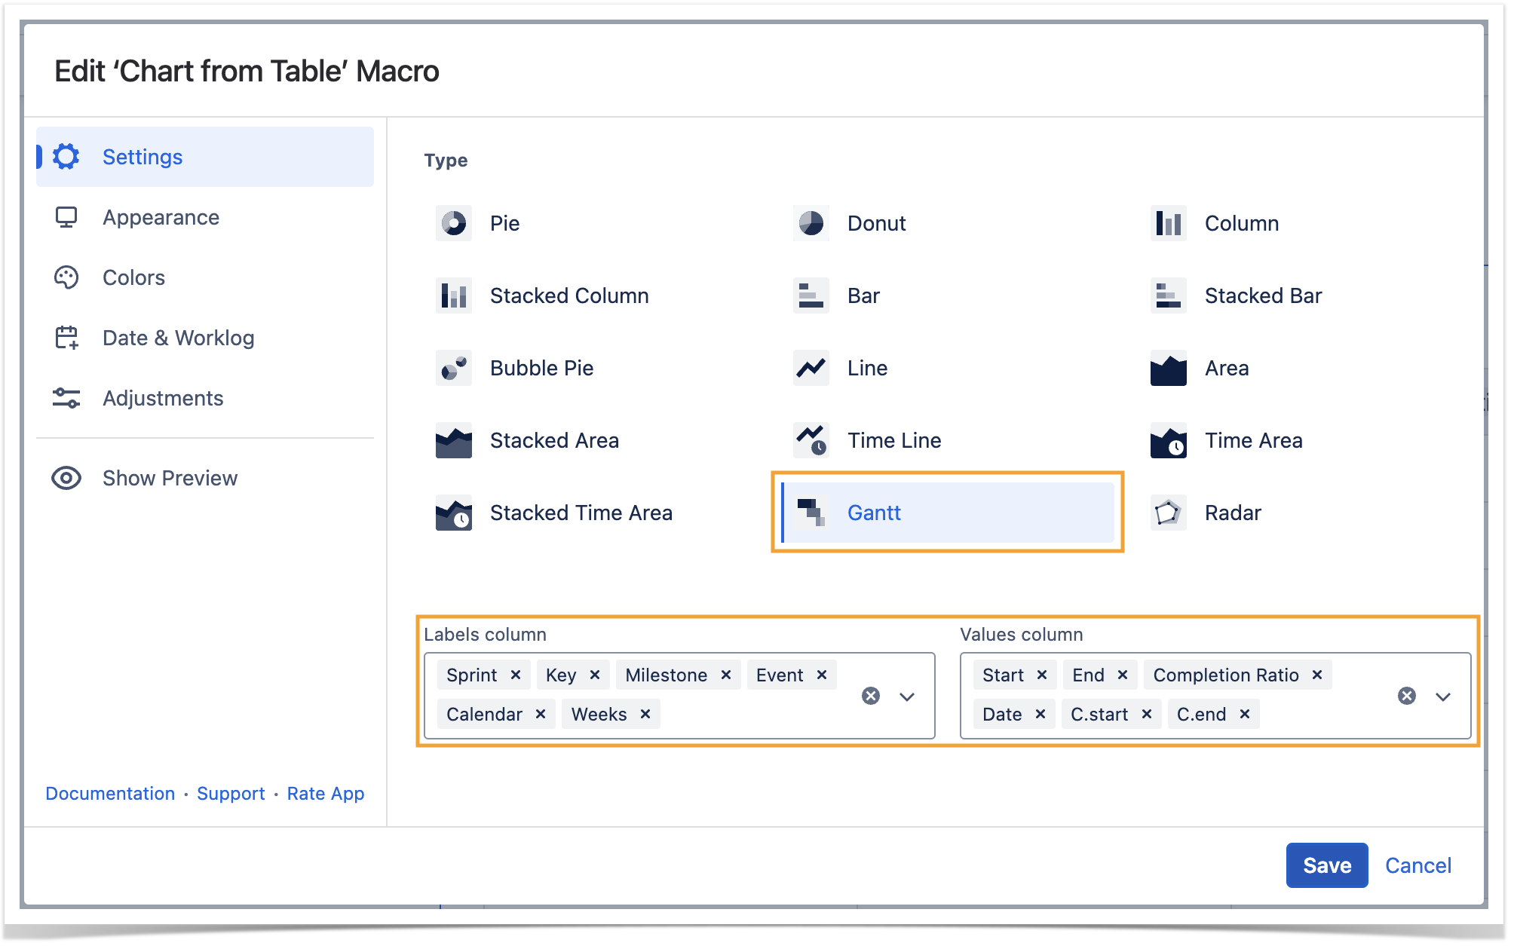Remove Completion Ratio from Values column
1514x946 pixels.
(1317, 675)
